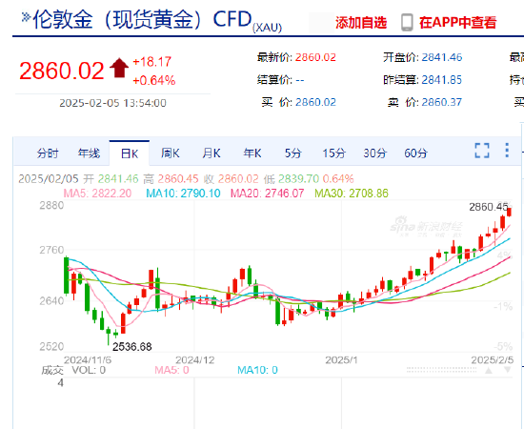
Task: Click the dotted range slider below the chart
Action: coord(441,370)
